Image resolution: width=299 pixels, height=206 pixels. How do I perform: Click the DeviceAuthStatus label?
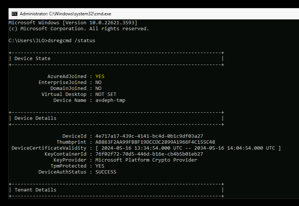point(62,172)
